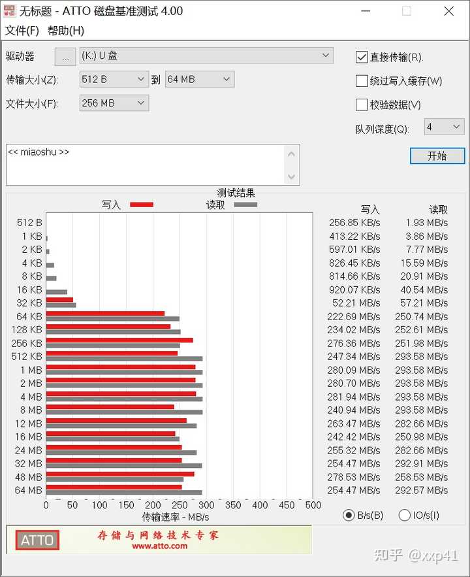Viewport: 470px width, 577px height.
Task: Click the 920.07 KB/s write value
Action: (x=354, y=290)
